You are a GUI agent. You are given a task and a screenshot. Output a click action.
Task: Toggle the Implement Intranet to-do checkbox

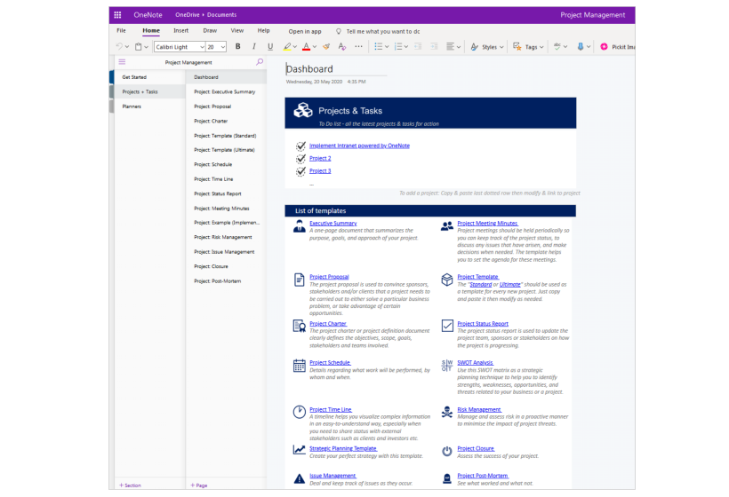(300, 146)
